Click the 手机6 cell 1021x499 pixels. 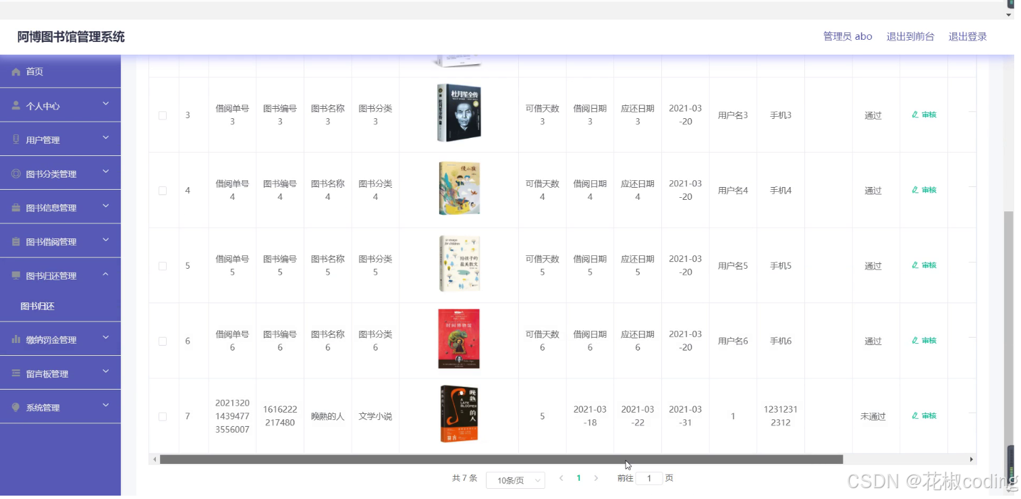click(781, 341)
